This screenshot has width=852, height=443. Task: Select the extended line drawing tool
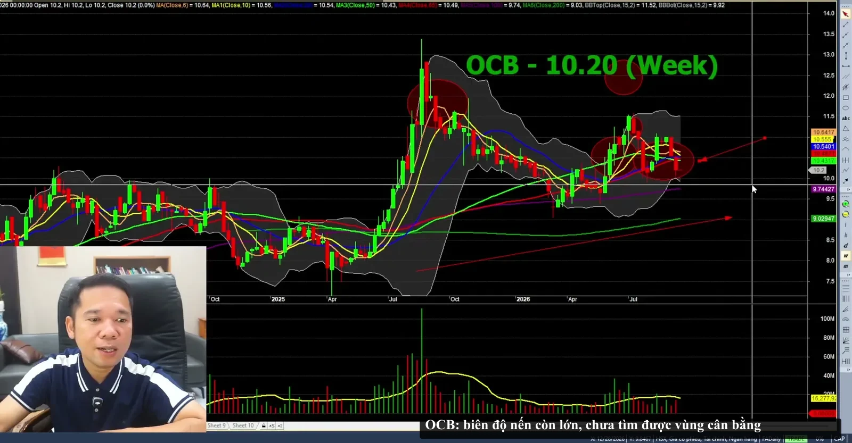click(846, 45)
